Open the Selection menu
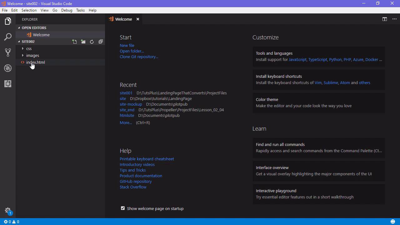The height and width of the screenshot is (225, 400). 29,10
